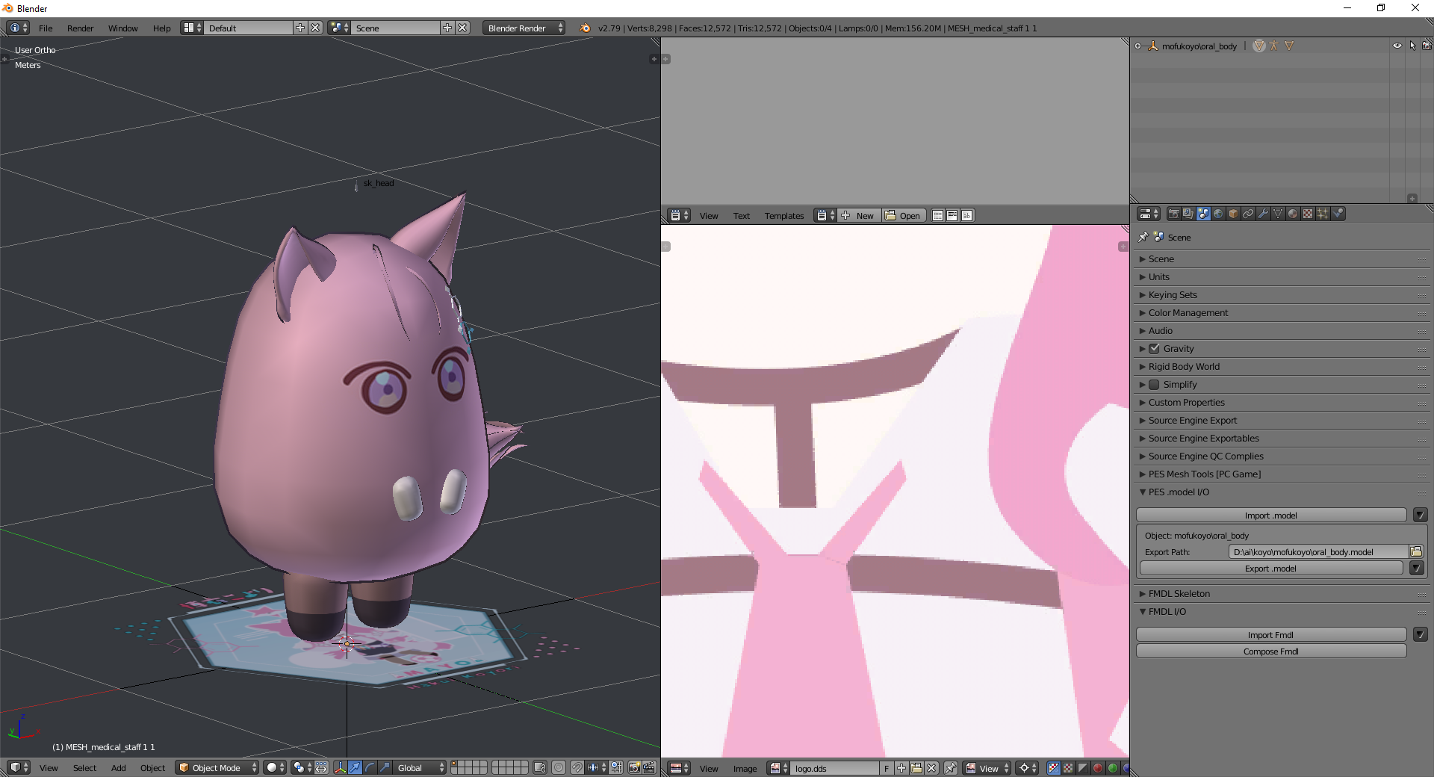Toggle Gravity checkbox
This screenshot has width=1434, height=777.
point(1155,348)
